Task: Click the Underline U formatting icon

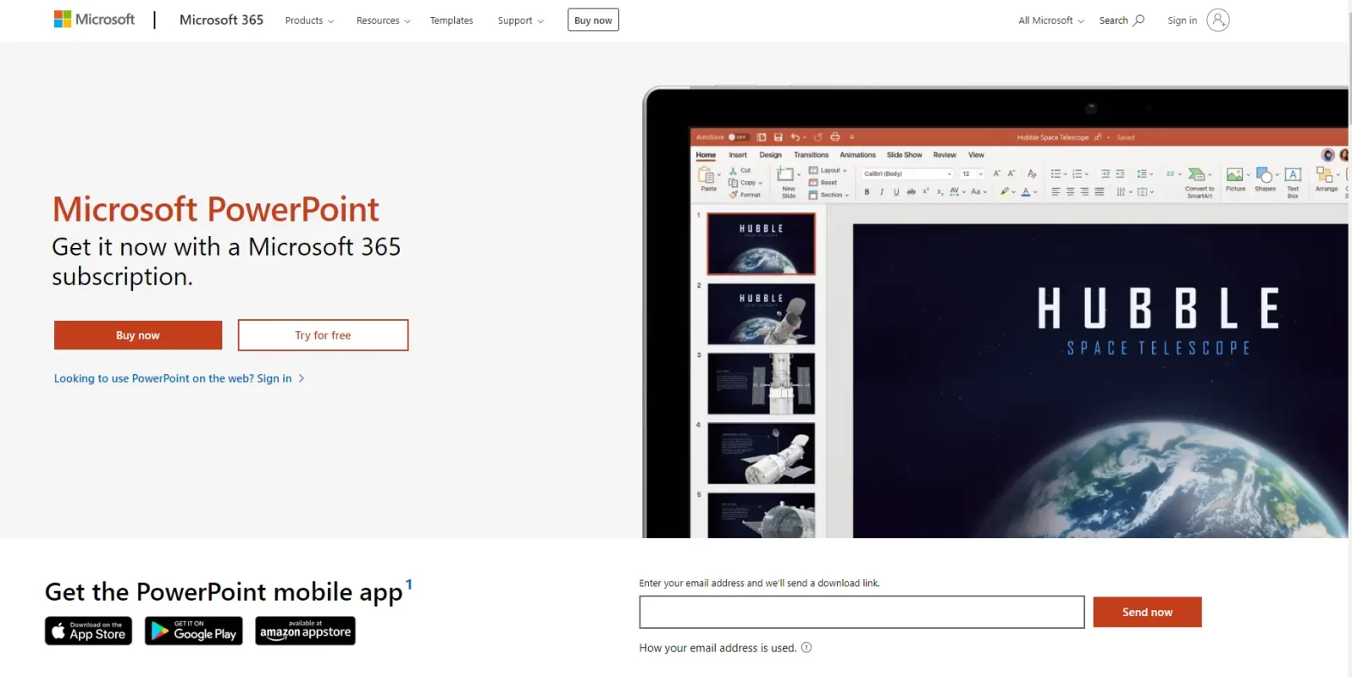Action: pyautogui.click(x=896, y=192)
